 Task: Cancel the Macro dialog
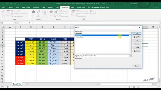(137, 66)
